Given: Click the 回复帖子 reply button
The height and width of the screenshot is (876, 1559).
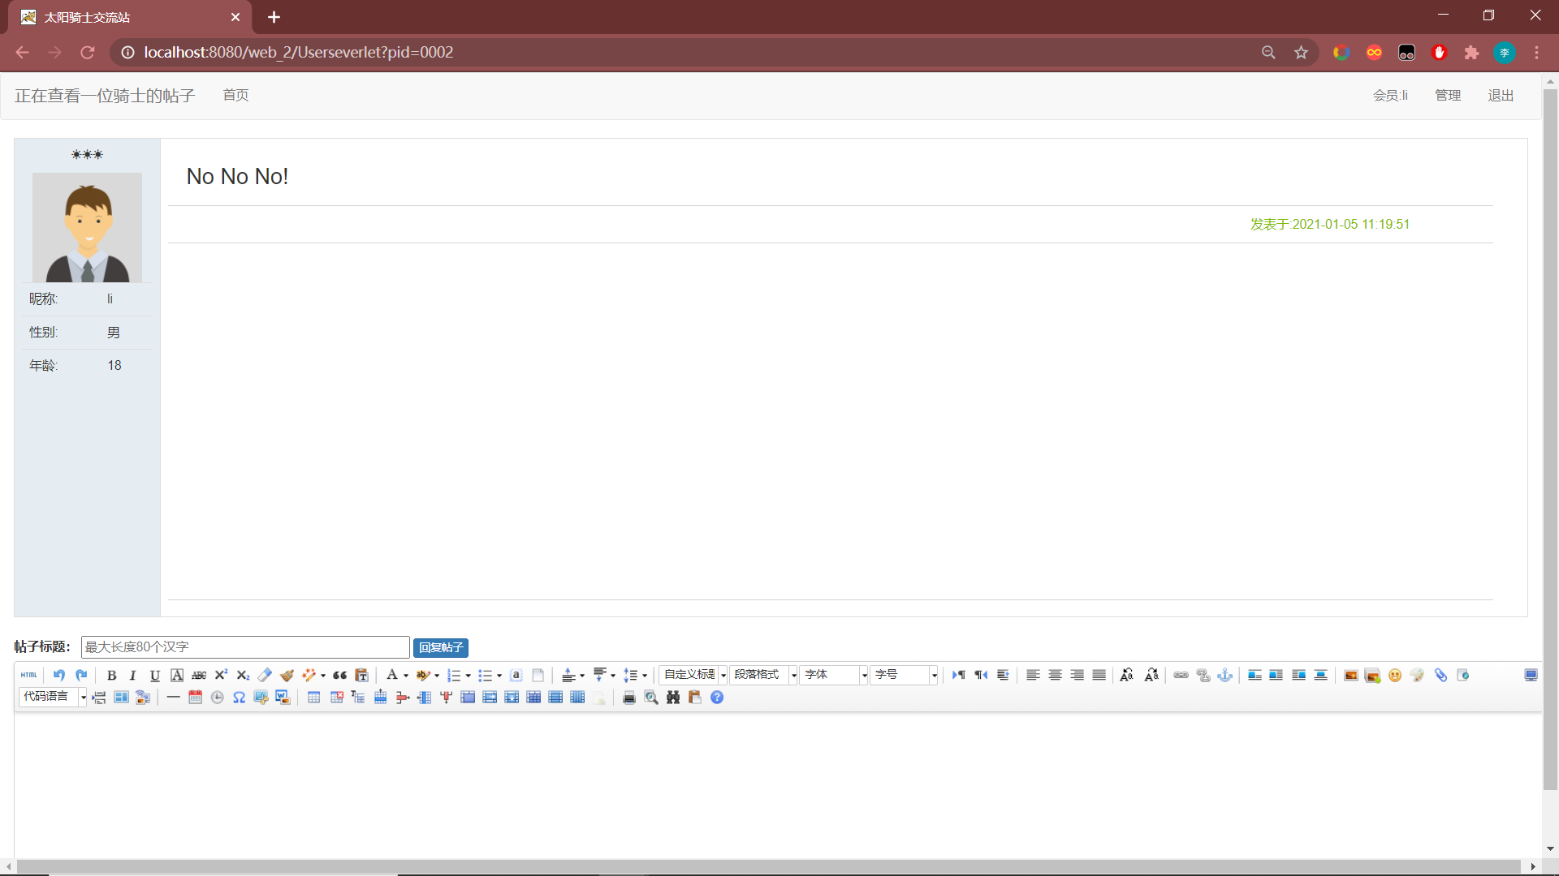Looking at the screenshot, I should coord(440,647).
